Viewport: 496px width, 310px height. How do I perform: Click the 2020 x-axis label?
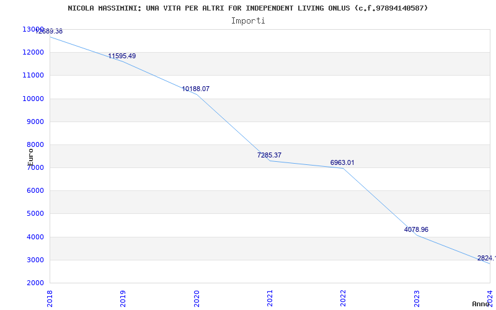[196, 299]
